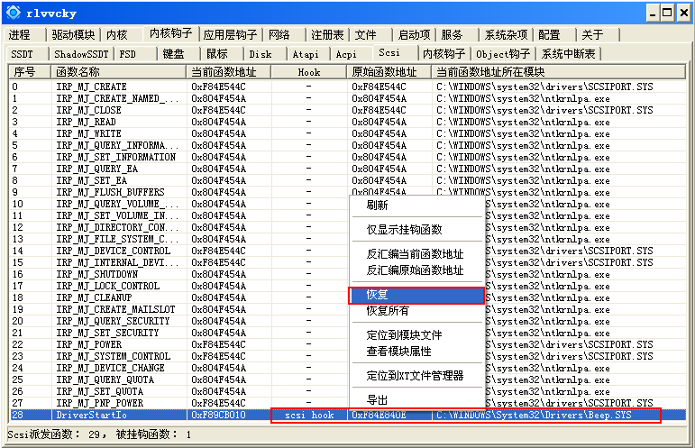
Task: Select 仅显示挂钩函数 menu entry
Action: pos(404,230)
